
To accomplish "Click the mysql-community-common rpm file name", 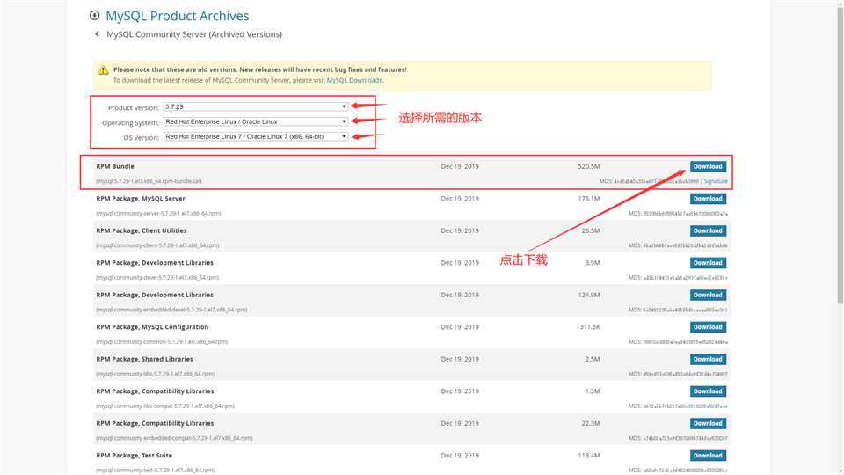I will click(162, 342).
